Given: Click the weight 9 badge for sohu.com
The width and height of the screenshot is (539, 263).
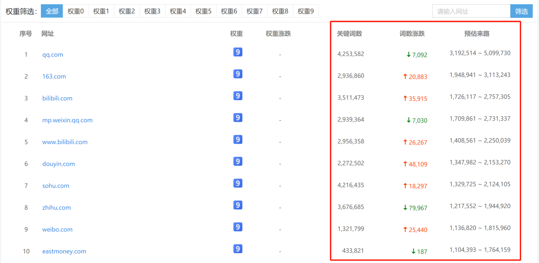Looking at the screenshot, I should [238, 183].
